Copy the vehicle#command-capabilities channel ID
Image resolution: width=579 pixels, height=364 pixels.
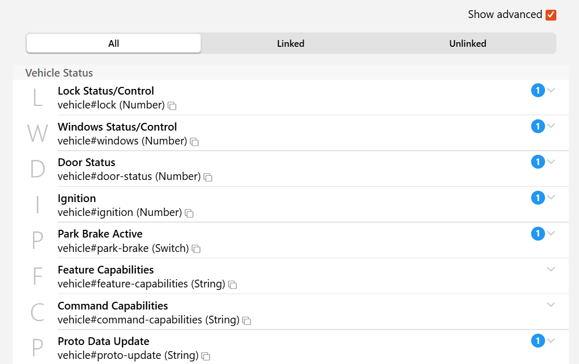pos(247,321)
